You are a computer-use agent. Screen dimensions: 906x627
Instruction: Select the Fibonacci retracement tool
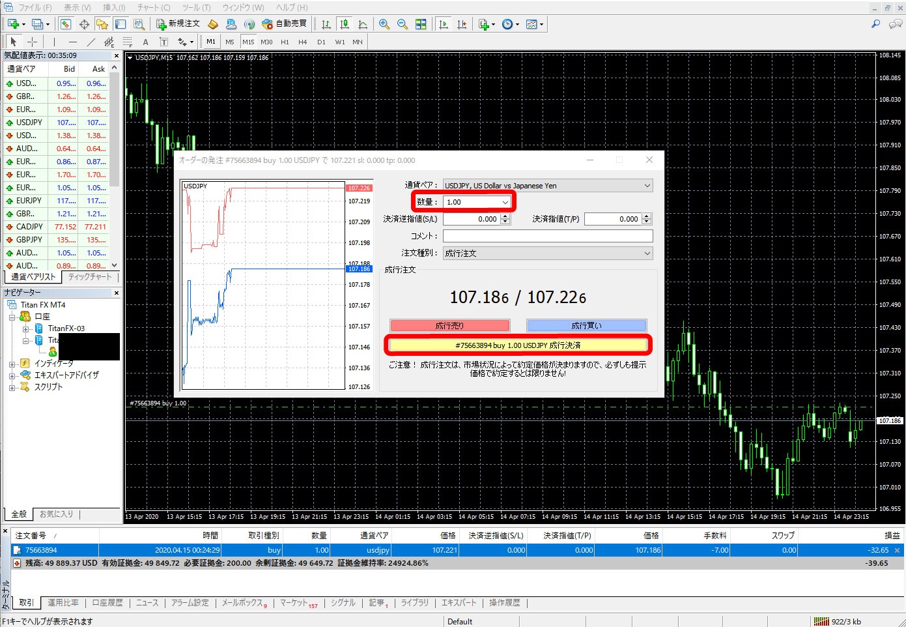click(128, 42)
